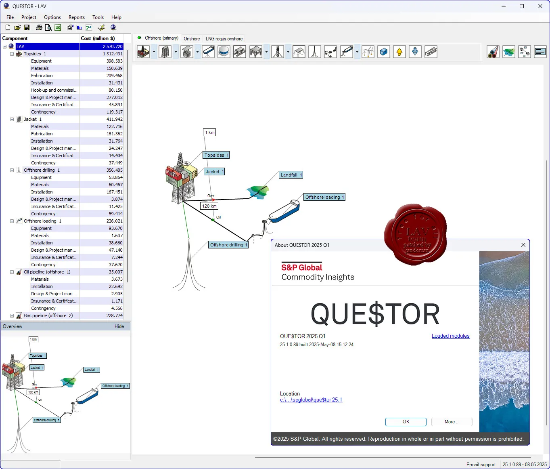Click the Print icon
This screenshot has height=469, width=550.
point(39,27)
